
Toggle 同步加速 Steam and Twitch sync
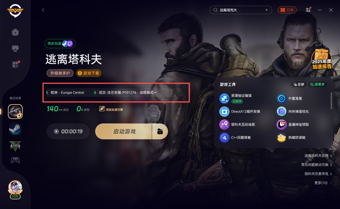pyautogui.click(x=60, y=43)
